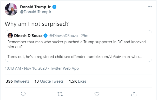Open the rumble.com video link
Viewport: 157px width, 100px height.
pos(115,57)
